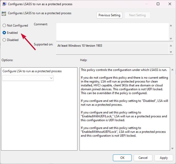Click the 'Options:' label
The width and height of the screenshot is (176, 164).
pos(7,60)
